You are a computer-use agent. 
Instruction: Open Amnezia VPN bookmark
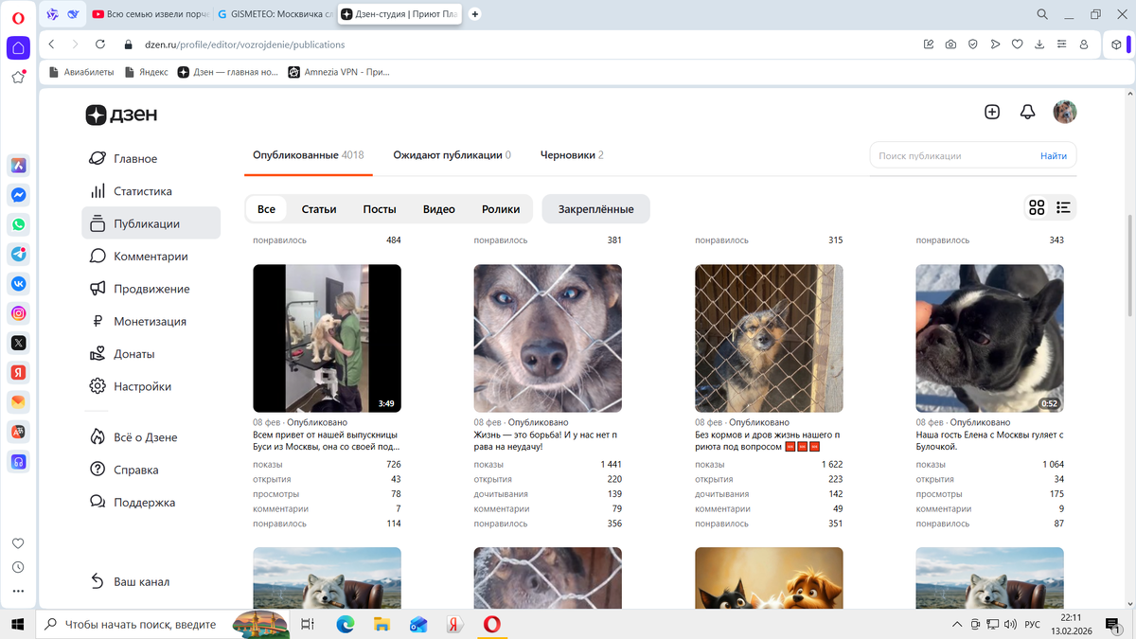[x=339, y=72]
